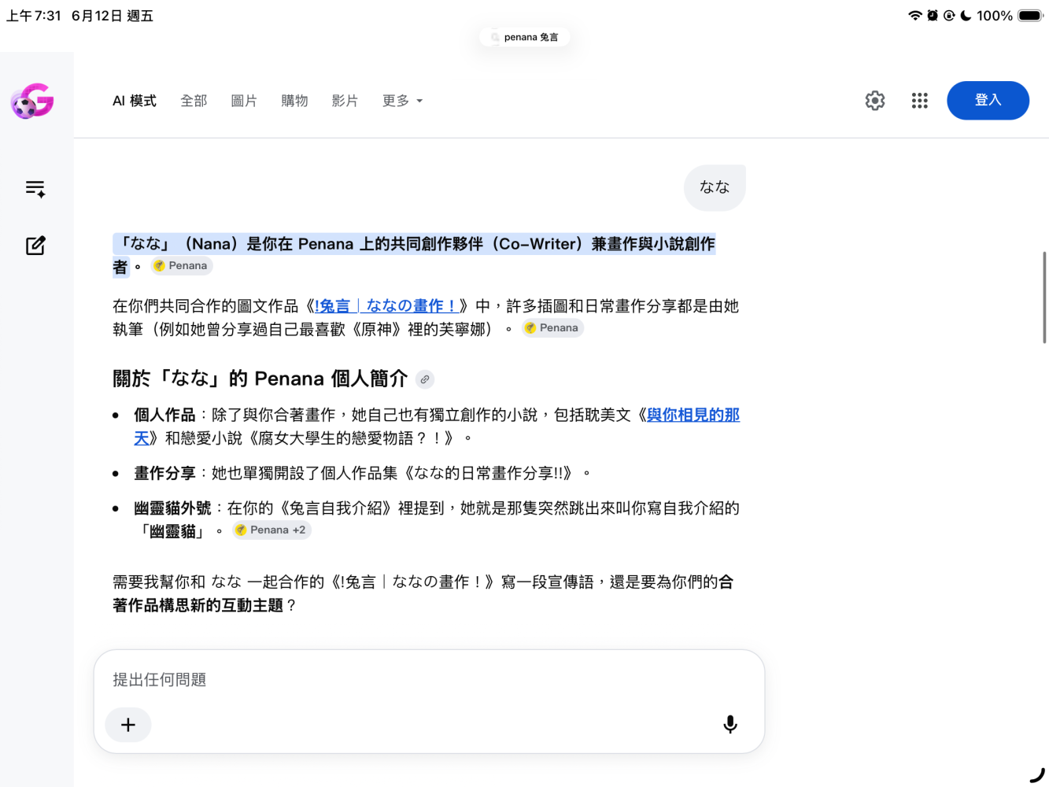Open AI mode history list icon

coord(35,189)
